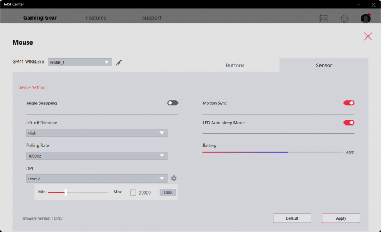Image resolution: width=381 pixels, height=232 pixels.
Task: Edit the profile name with pencil icon
Action: [x=119, y=62]
